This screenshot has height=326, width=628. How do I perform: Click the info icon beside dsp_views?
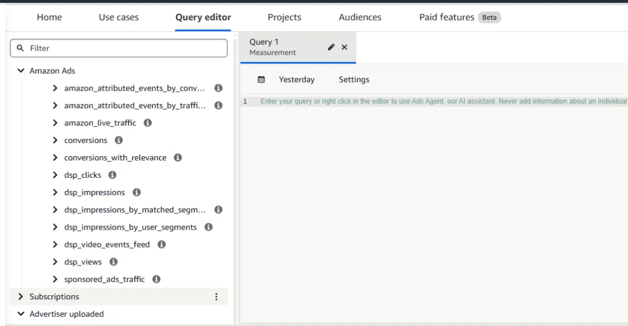114,261
